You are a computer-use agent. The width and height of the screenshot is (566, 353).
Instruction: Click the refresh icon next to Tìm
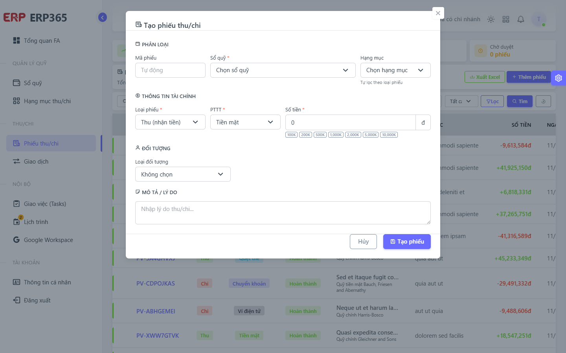tap(544, 101)
